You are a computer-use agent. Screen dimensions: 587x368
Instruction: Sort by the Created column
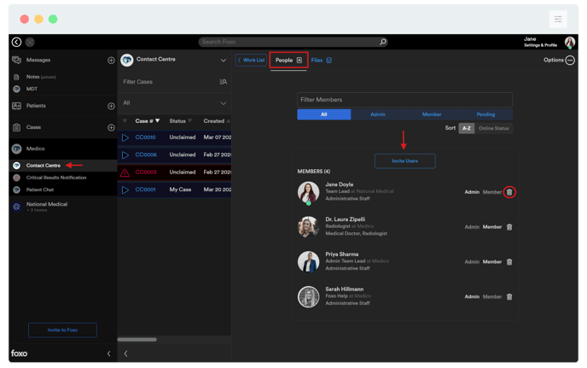coord(217,121)
